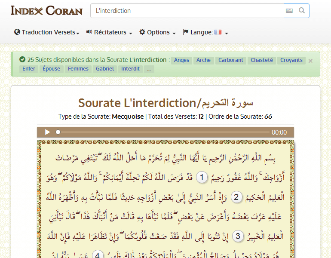Show more subjects with ellipsis tag
Viewport: 331px width, 258px height.
149,69
